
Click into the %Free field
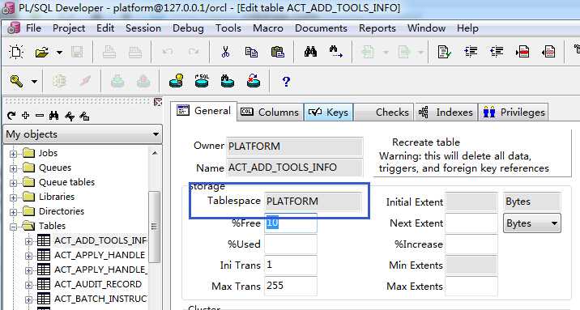[290, 223]
